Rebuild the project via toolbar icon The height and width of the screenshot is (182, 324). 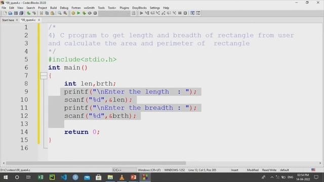click(x=90, y=13)
